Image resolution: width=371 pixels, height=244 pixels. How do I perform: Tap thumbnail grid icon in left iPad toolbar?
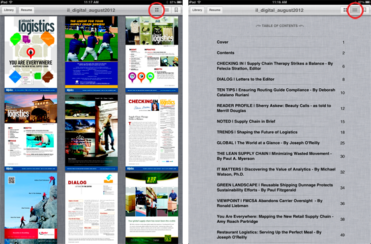(156, 10)
